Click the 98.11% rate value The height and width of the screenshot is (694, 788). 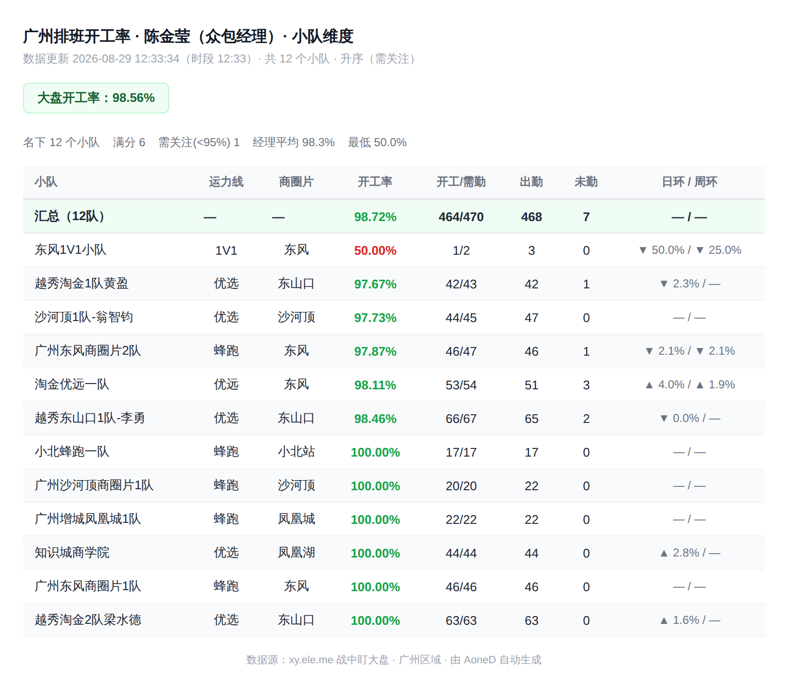(375, 385)
